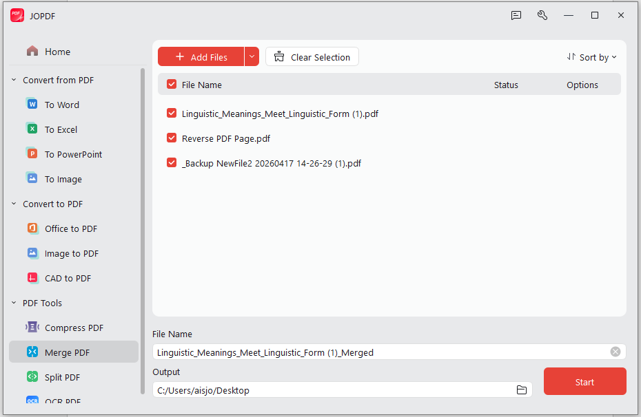Click the Clear Selection broom icon
641x417 pixels.
(x=279, y=56)
